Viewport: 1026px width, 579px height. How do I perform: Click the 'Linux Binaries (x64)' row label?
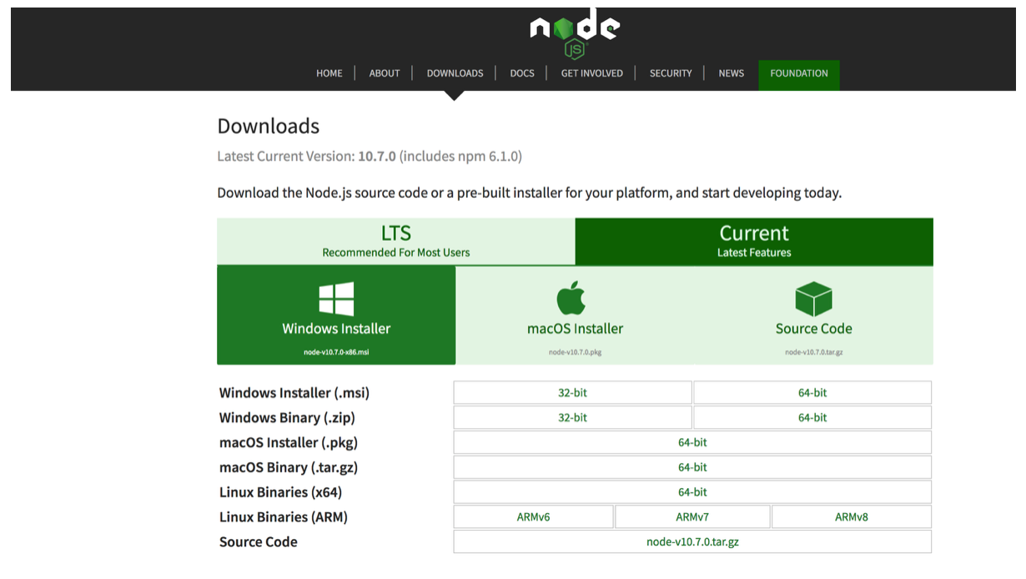(x=280, y=492)
